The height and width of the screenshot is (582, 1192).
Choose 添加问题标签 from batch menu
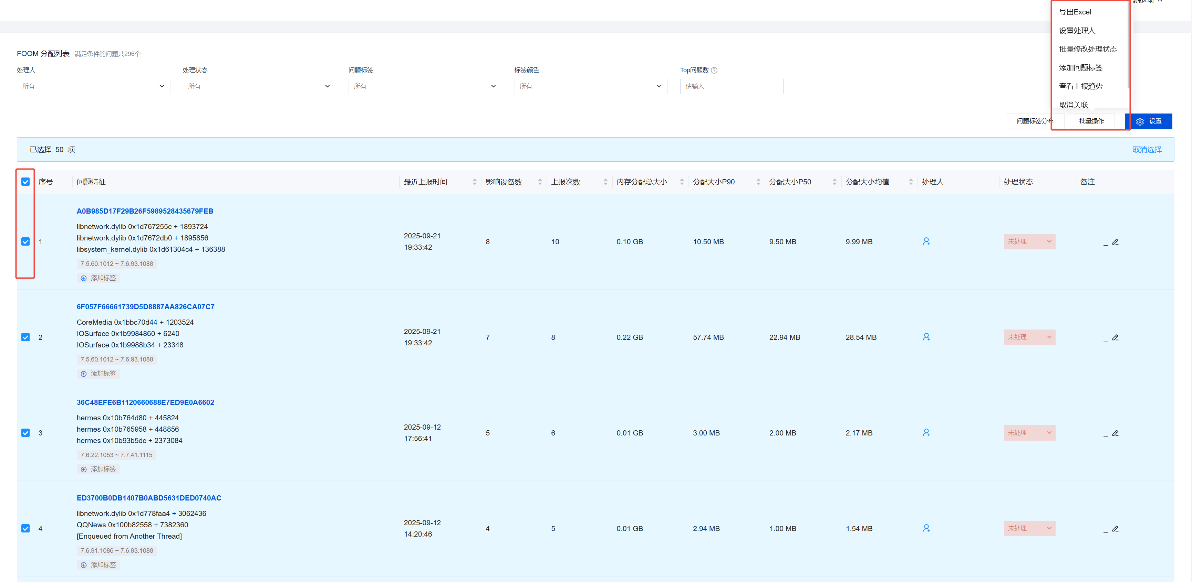pyautogui.click(x=1080, y=68)
